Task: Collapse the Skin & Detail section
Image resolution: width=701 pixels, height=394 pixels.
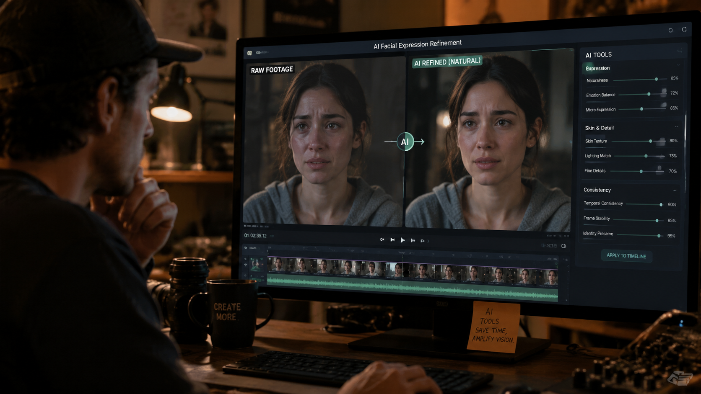Action: coord(676,127)
